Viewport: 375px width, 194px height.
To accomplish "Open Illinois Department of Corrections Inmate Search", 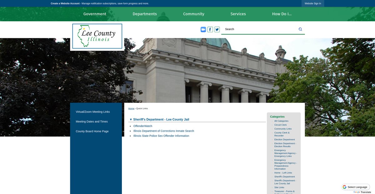I will click(x=164, y=131).
